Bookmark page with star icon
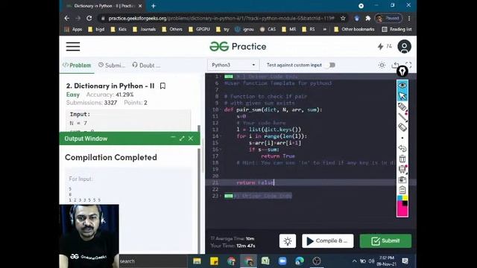 [x=343, y=18]
